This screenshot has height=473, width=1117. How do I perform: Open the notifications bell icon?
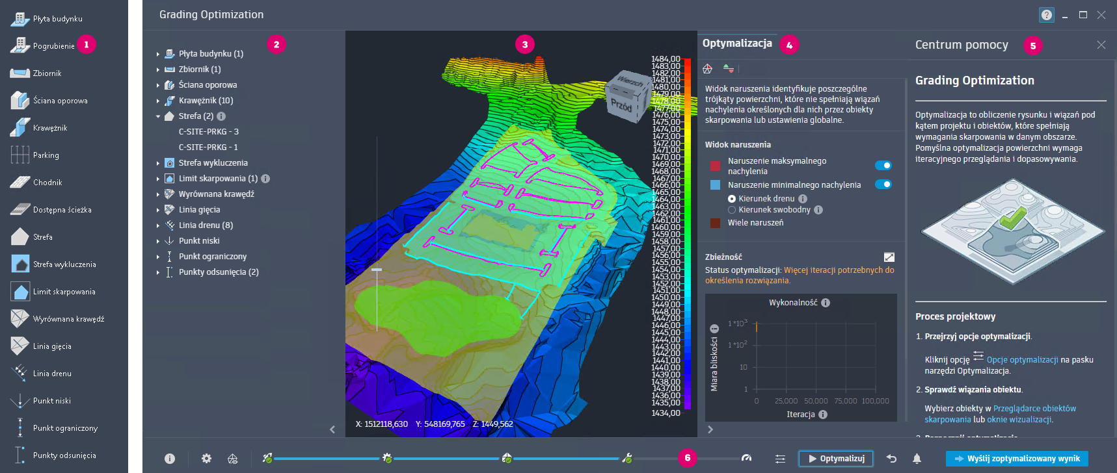pos(917,459)
